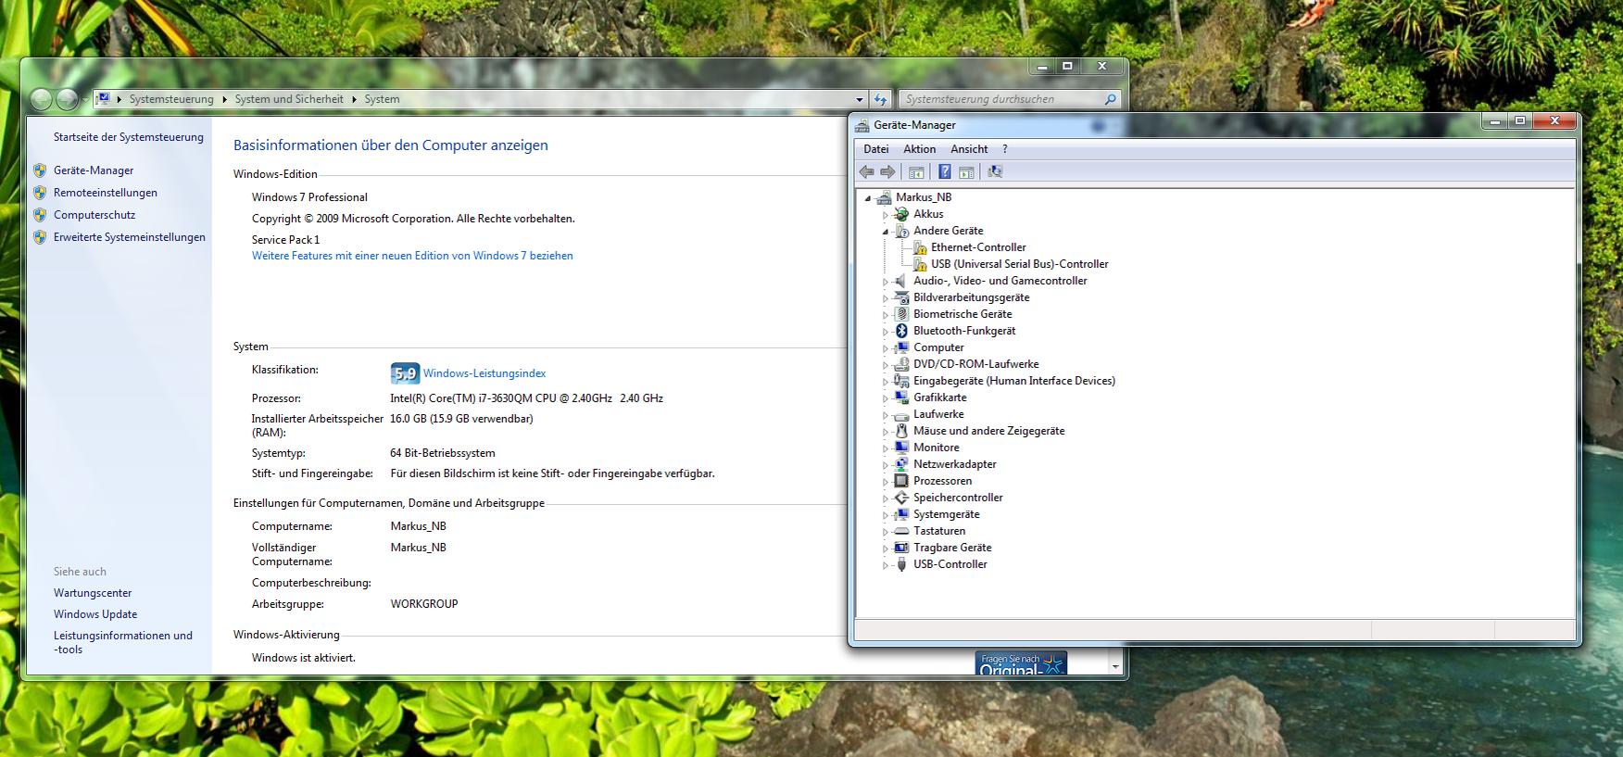
Task: Select the Tastaturen keyboard icon
Action: [x=901, y=531]
